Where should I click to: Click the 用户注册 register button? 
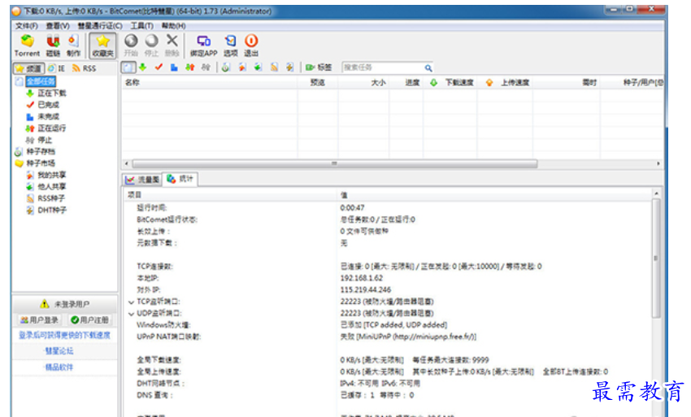pos(90,320)
